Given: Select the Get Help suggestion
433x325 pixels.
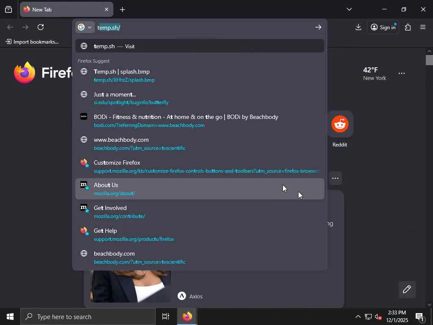Looking at the screenshot, I should pos(200,234).
